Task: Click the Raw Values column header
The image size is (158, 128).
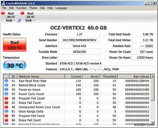Action: coord(134,76)
